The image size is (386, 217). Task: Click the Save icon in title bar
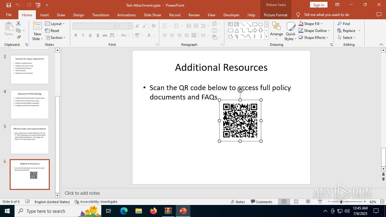coord(9,5)
